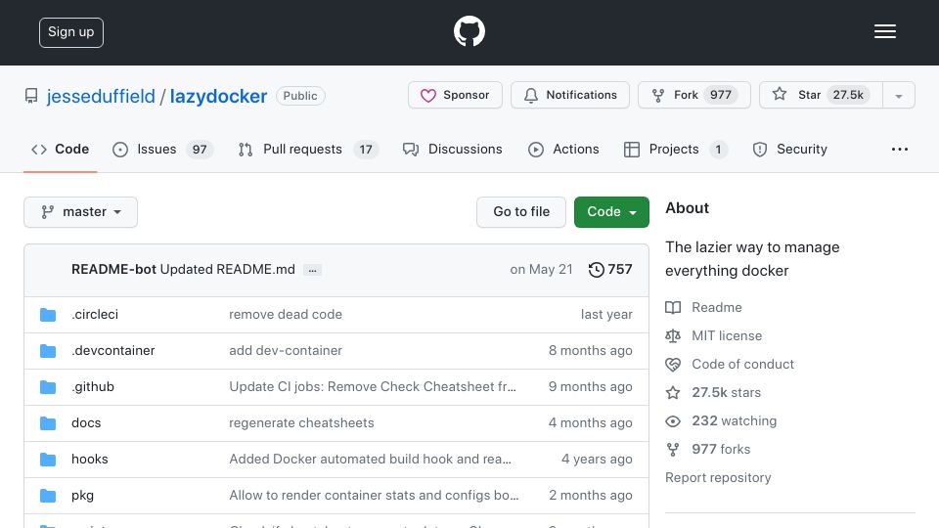Viewport: 939px width, 528px height.
Task: Expand the green Code dropdown button
Action: point(611,212)
